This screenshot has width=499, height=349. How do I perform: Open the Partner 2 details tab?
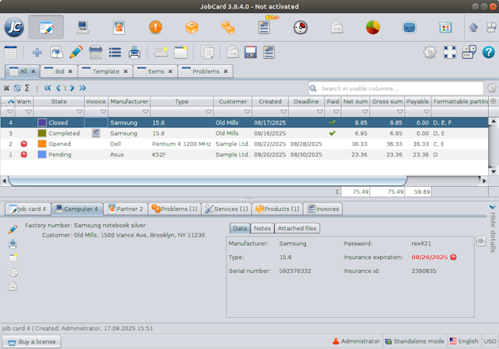(x=126, y=209)
